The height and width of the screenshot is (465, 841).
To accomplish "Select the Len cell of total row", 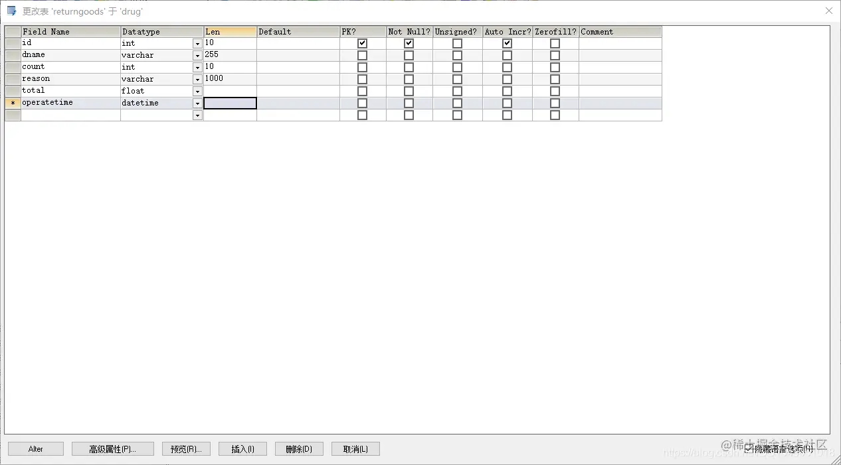I will 230,91.
